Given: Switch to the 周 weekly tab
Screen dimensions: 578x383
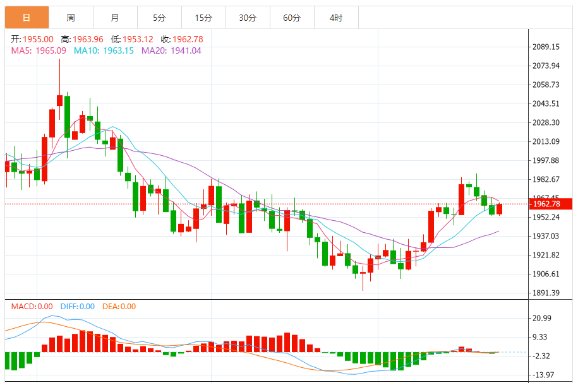Looking at the screenshot, I should pyautogui.click(x=71, y=17).
